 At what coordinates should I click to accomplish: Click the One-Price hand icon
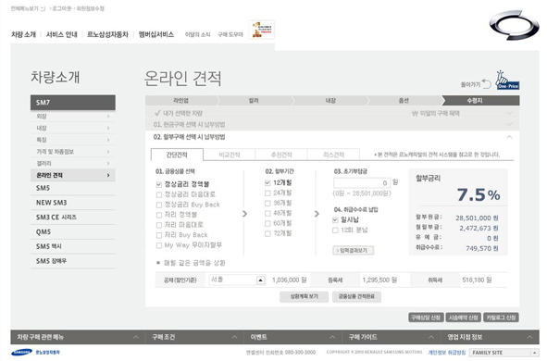tap(507, 80)
